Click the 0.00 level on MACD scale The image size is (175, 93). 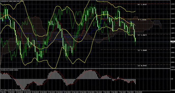click(172, 79)
